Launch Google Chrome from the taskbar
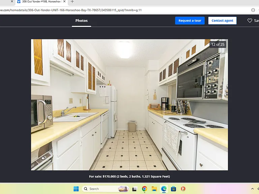The height and width of the screenshot is (194, 259). pos(144,189)
